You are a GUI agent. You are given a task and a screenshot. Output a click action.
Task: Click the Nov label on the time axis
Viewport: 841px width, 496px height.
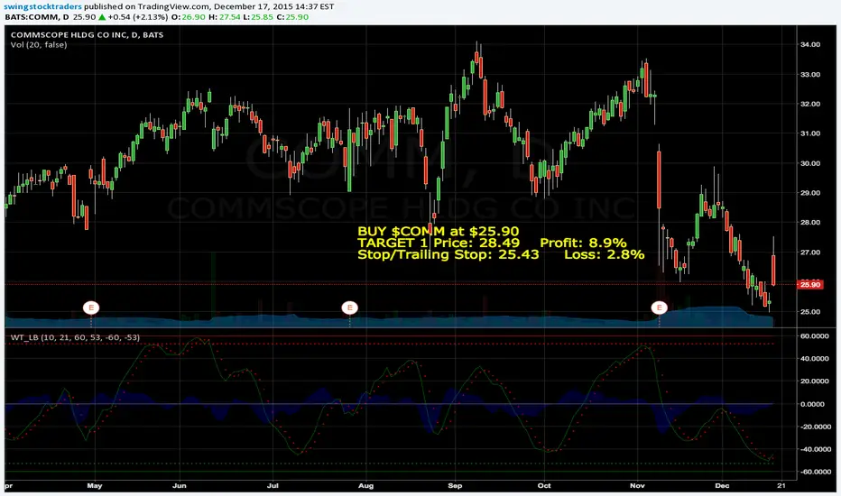click(637, 486)
